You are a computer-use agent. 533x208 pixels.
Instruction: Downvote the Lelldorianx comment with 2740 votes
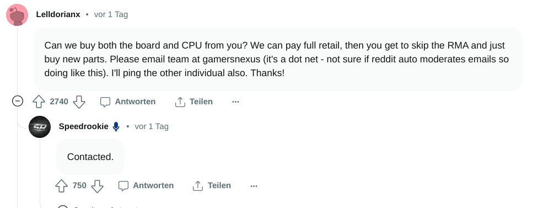(x=79, y=102)
